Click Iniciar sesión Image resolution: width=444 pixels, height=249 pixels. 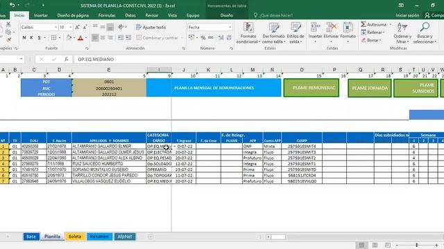pyautogui.click(x=407, y=15)
